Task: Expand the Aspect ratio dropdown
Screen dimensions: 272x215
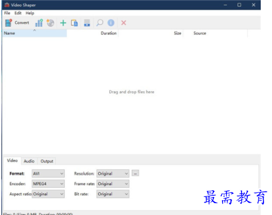Action: pyautogui.click(x=48, y=194)
